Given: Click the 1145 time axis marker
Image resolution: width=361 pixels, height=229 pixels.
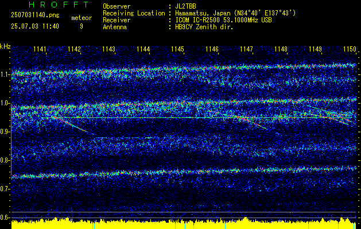Looking at the screenshot, I should pyautogui.click(x=178, y=49).
